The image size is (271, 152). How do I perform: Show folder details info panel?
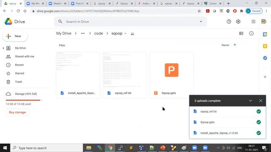[x=251, y=33]
